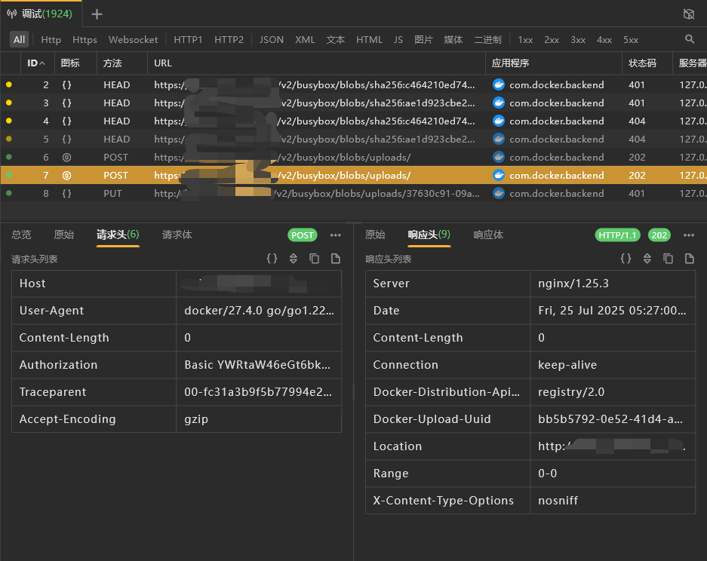Switch to the 请求体 tab
Viewport: 707px width, 561px height.
(177, 235)
